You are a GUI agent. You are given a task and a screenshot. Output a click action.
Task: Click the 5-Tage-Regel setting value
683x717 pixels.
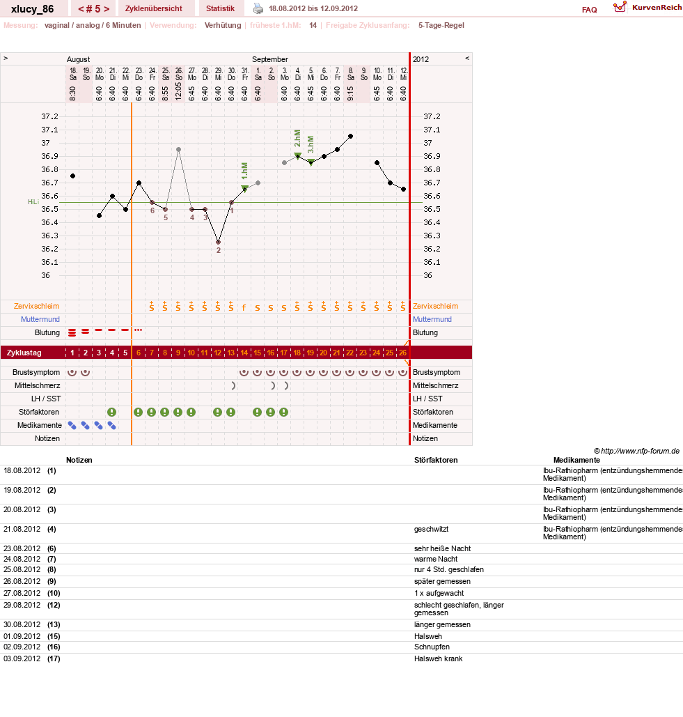point(441,25)
